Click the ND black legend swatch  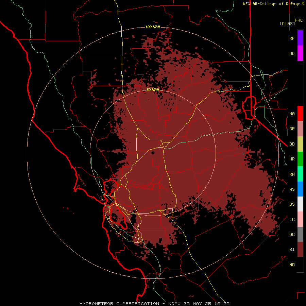point(300,265)
